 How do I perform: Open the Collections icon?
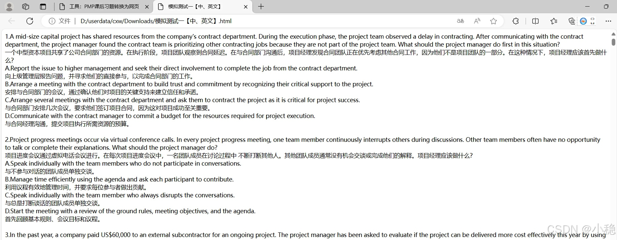571,21
